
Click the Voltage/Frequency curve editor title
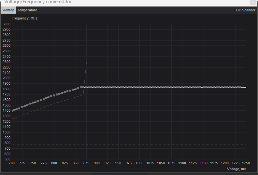tap(38, 2)
